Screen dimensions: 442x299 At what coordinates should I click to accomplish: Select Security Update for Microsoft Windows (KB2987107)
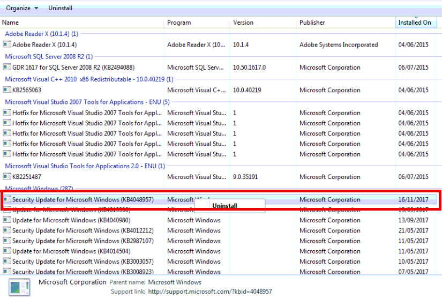coord(83,241)
